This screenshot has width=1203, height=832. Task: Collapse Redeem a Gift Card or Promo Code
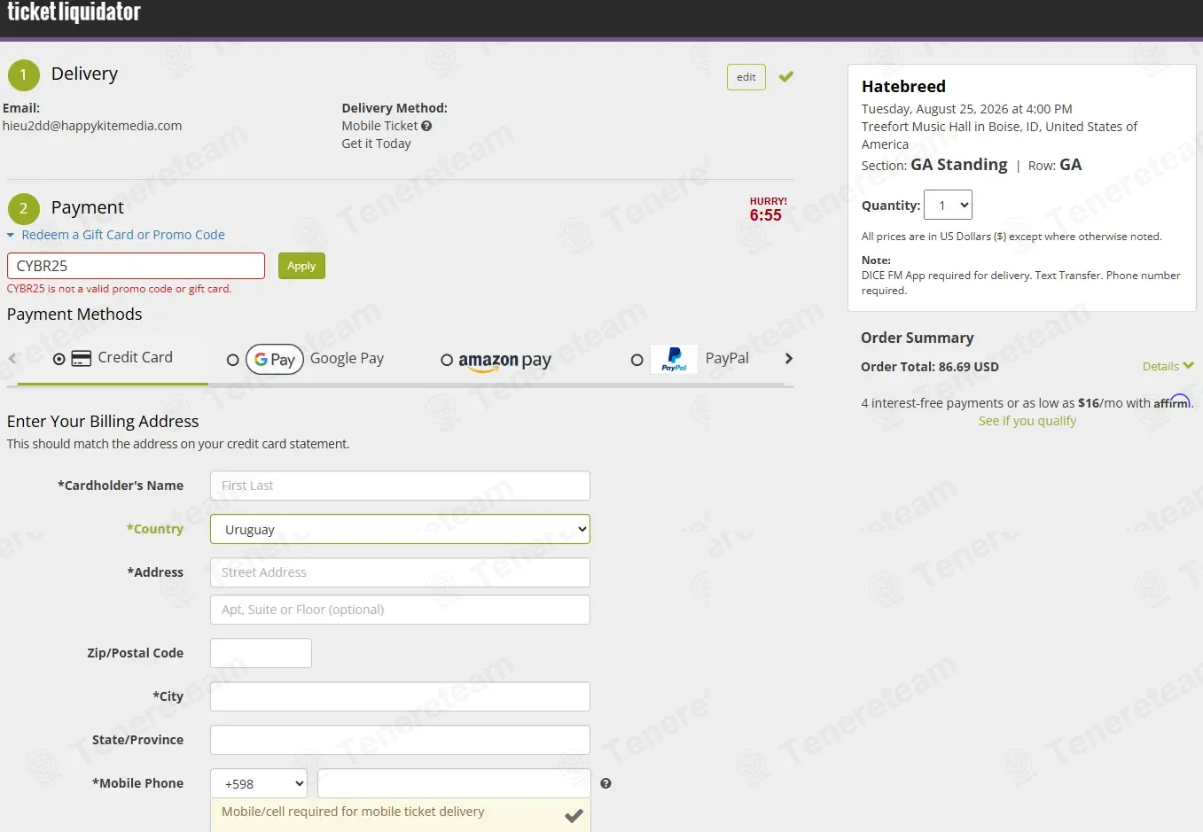point(116,235)
